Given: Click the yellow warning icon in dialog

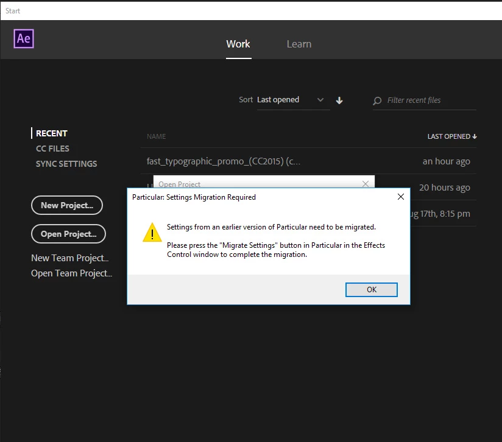Looking at the screenshot, I should click(152, 232).
